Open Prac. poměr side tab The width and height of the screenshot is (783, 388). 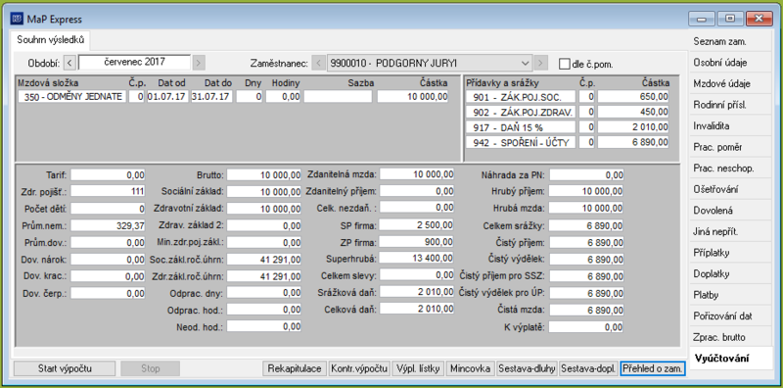tap(730, 147)
